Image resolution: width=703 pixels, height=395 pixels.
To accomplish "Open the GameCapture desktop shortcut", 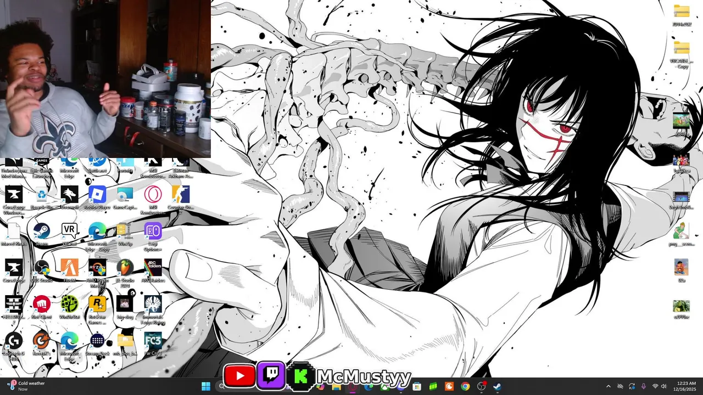I will (125, 199).
